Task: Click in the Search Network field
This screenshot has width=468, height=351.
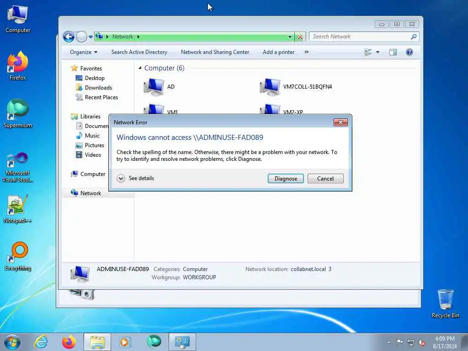Action: point(360,37)
